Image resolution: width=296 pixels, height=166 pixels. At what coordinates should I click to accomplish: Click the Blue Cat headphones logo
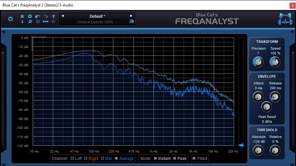(x=285, y=19)
